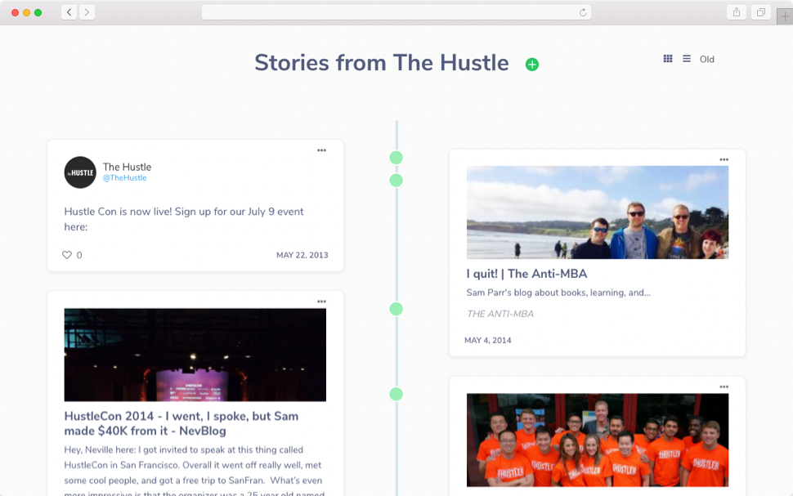Like the Hustle Con tweet with the heart icon
The image size is (793, 496).
point(67,255)
